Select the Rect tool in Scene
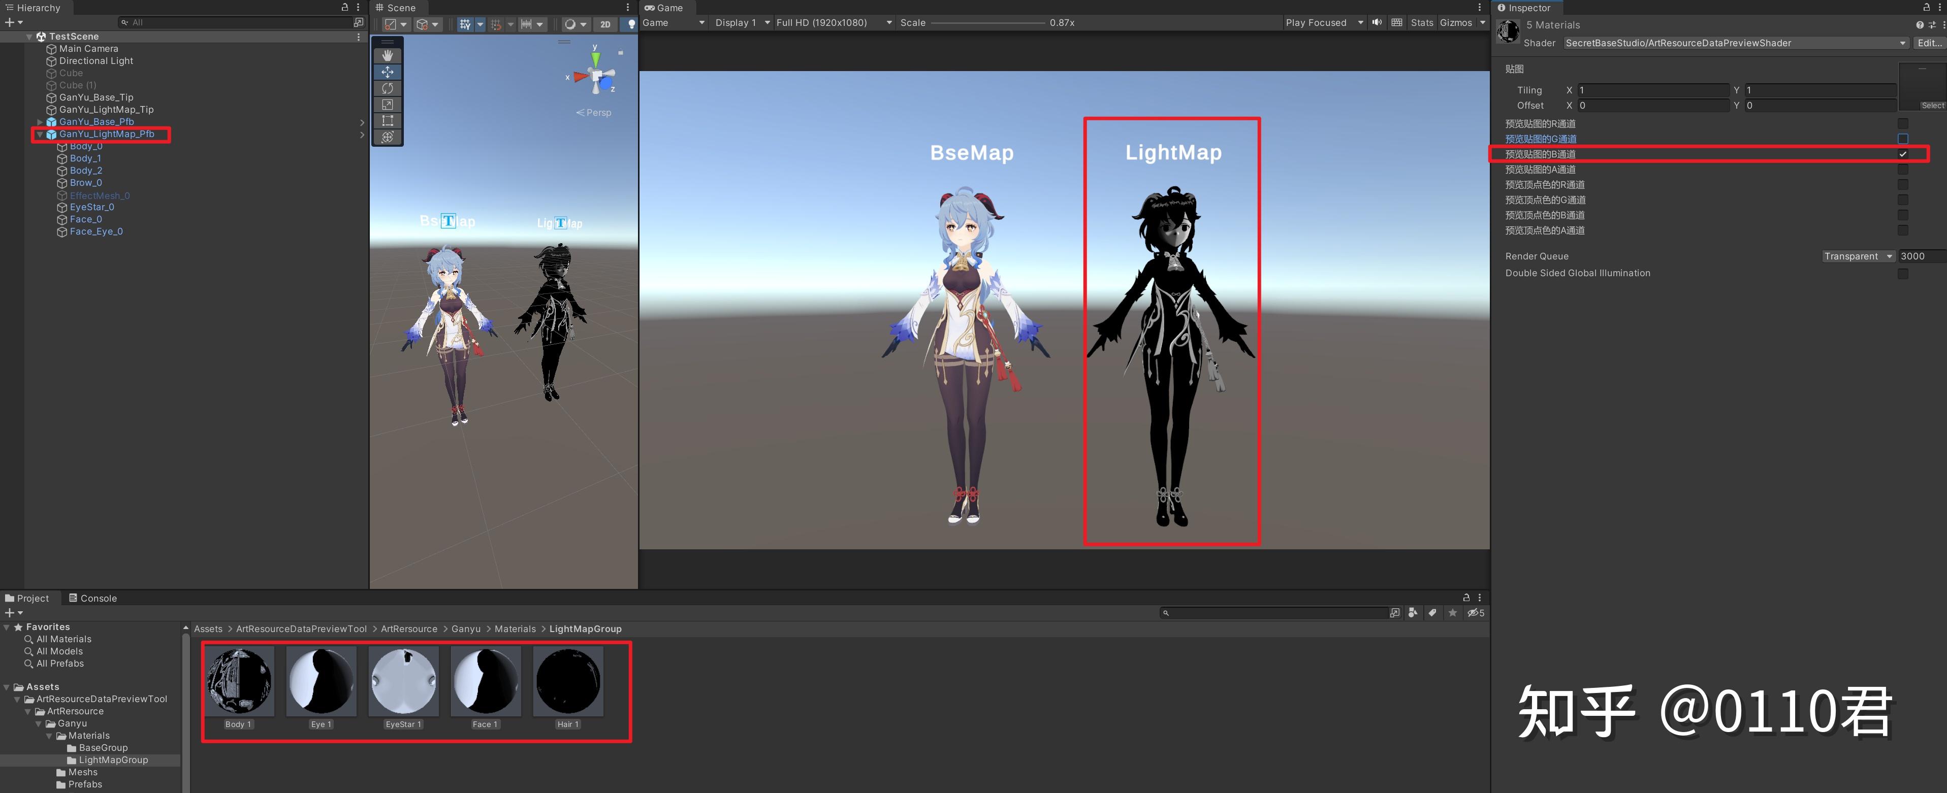Image resolution: width=1947 pixels, height=793 pixels. pos(388,121)
